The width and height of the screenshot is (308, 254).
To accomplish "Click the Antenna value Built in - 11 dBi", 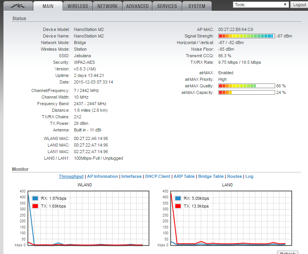I will click(x=87, y=130).
